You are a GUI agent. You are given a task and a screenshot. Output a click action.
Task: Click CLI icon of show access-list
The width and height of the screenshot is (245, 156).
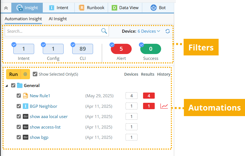[x=26, y=127]
